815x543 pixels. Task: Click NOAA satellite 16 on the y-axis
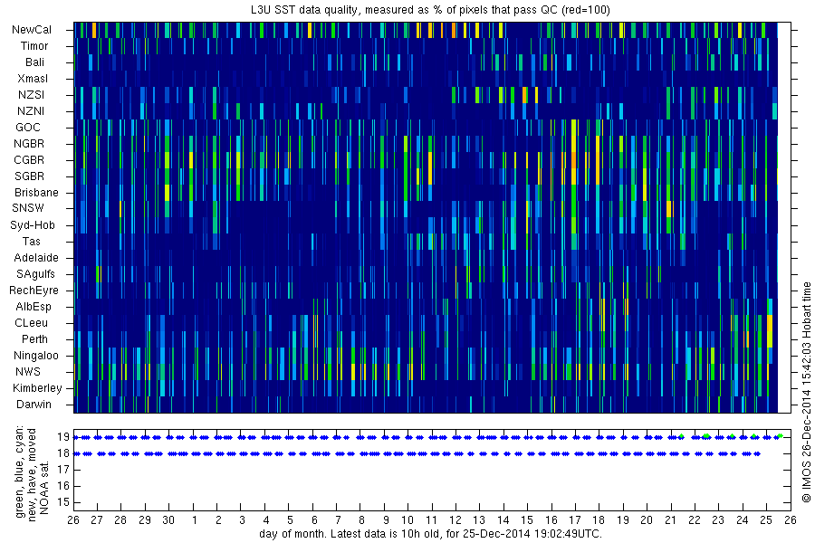63,486
